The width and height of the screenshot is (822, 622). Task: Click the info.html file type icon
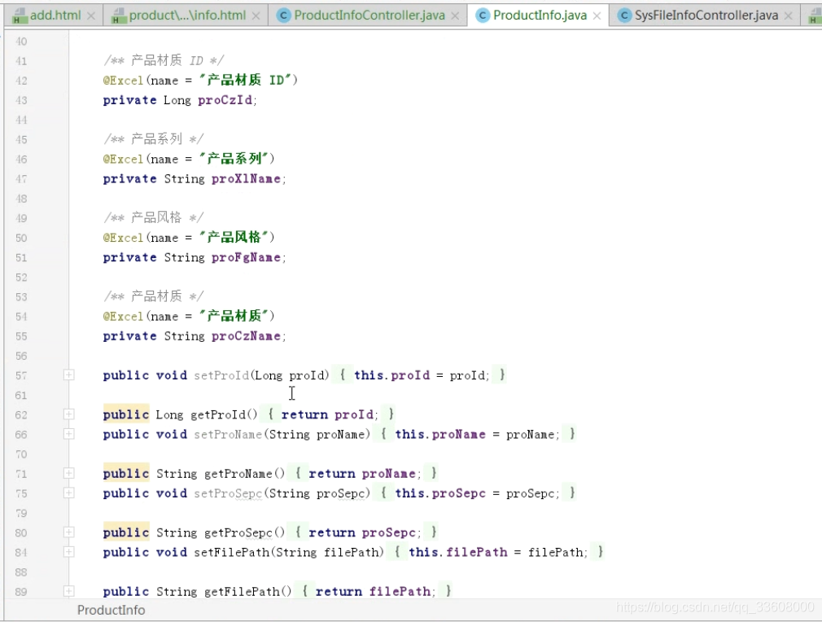(x=119, y=16)
